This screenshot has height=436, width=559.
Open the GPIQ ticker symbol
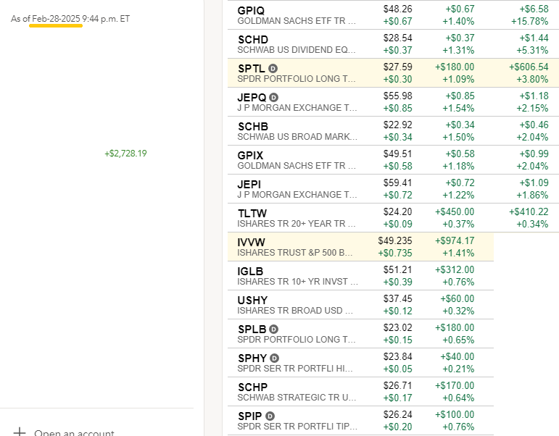(x=251, y=11)
